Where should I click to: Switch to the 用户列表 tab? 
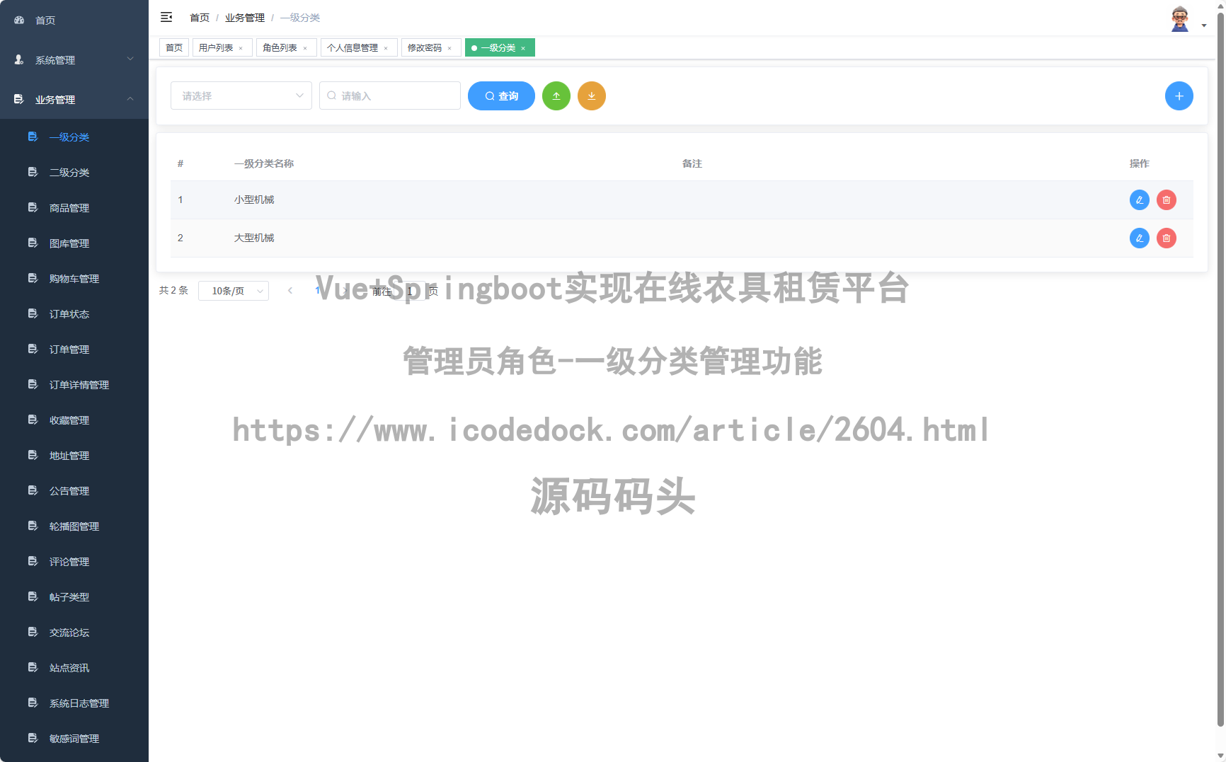point(217,47)
